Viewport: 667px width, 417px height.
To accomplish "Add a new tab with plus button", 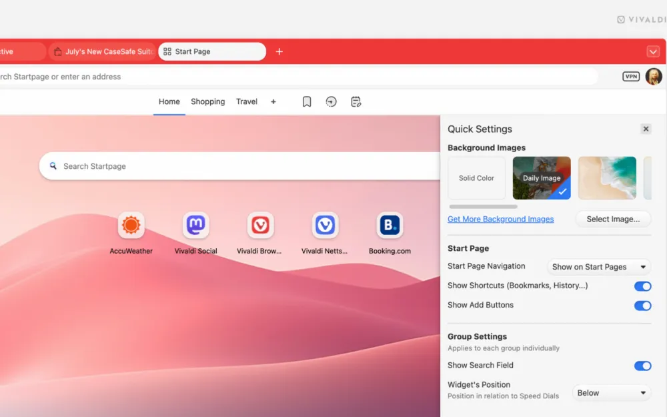I will (x=279, y=51).
